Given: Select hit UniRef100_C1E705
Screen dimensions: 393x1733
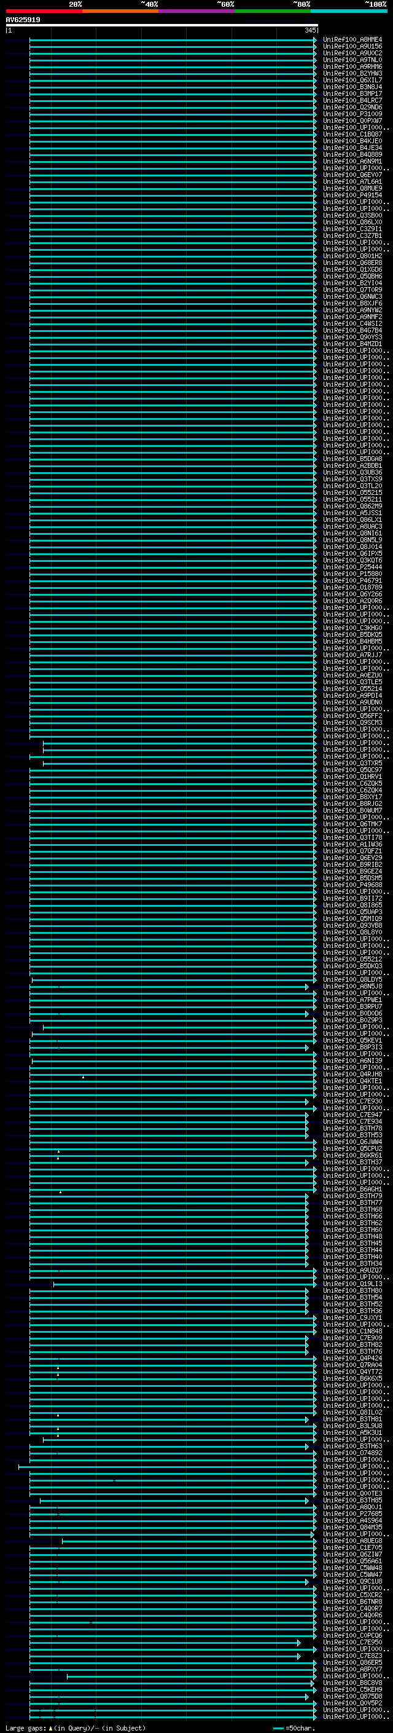Looking at the screenshot, I should coord(352,1547).
